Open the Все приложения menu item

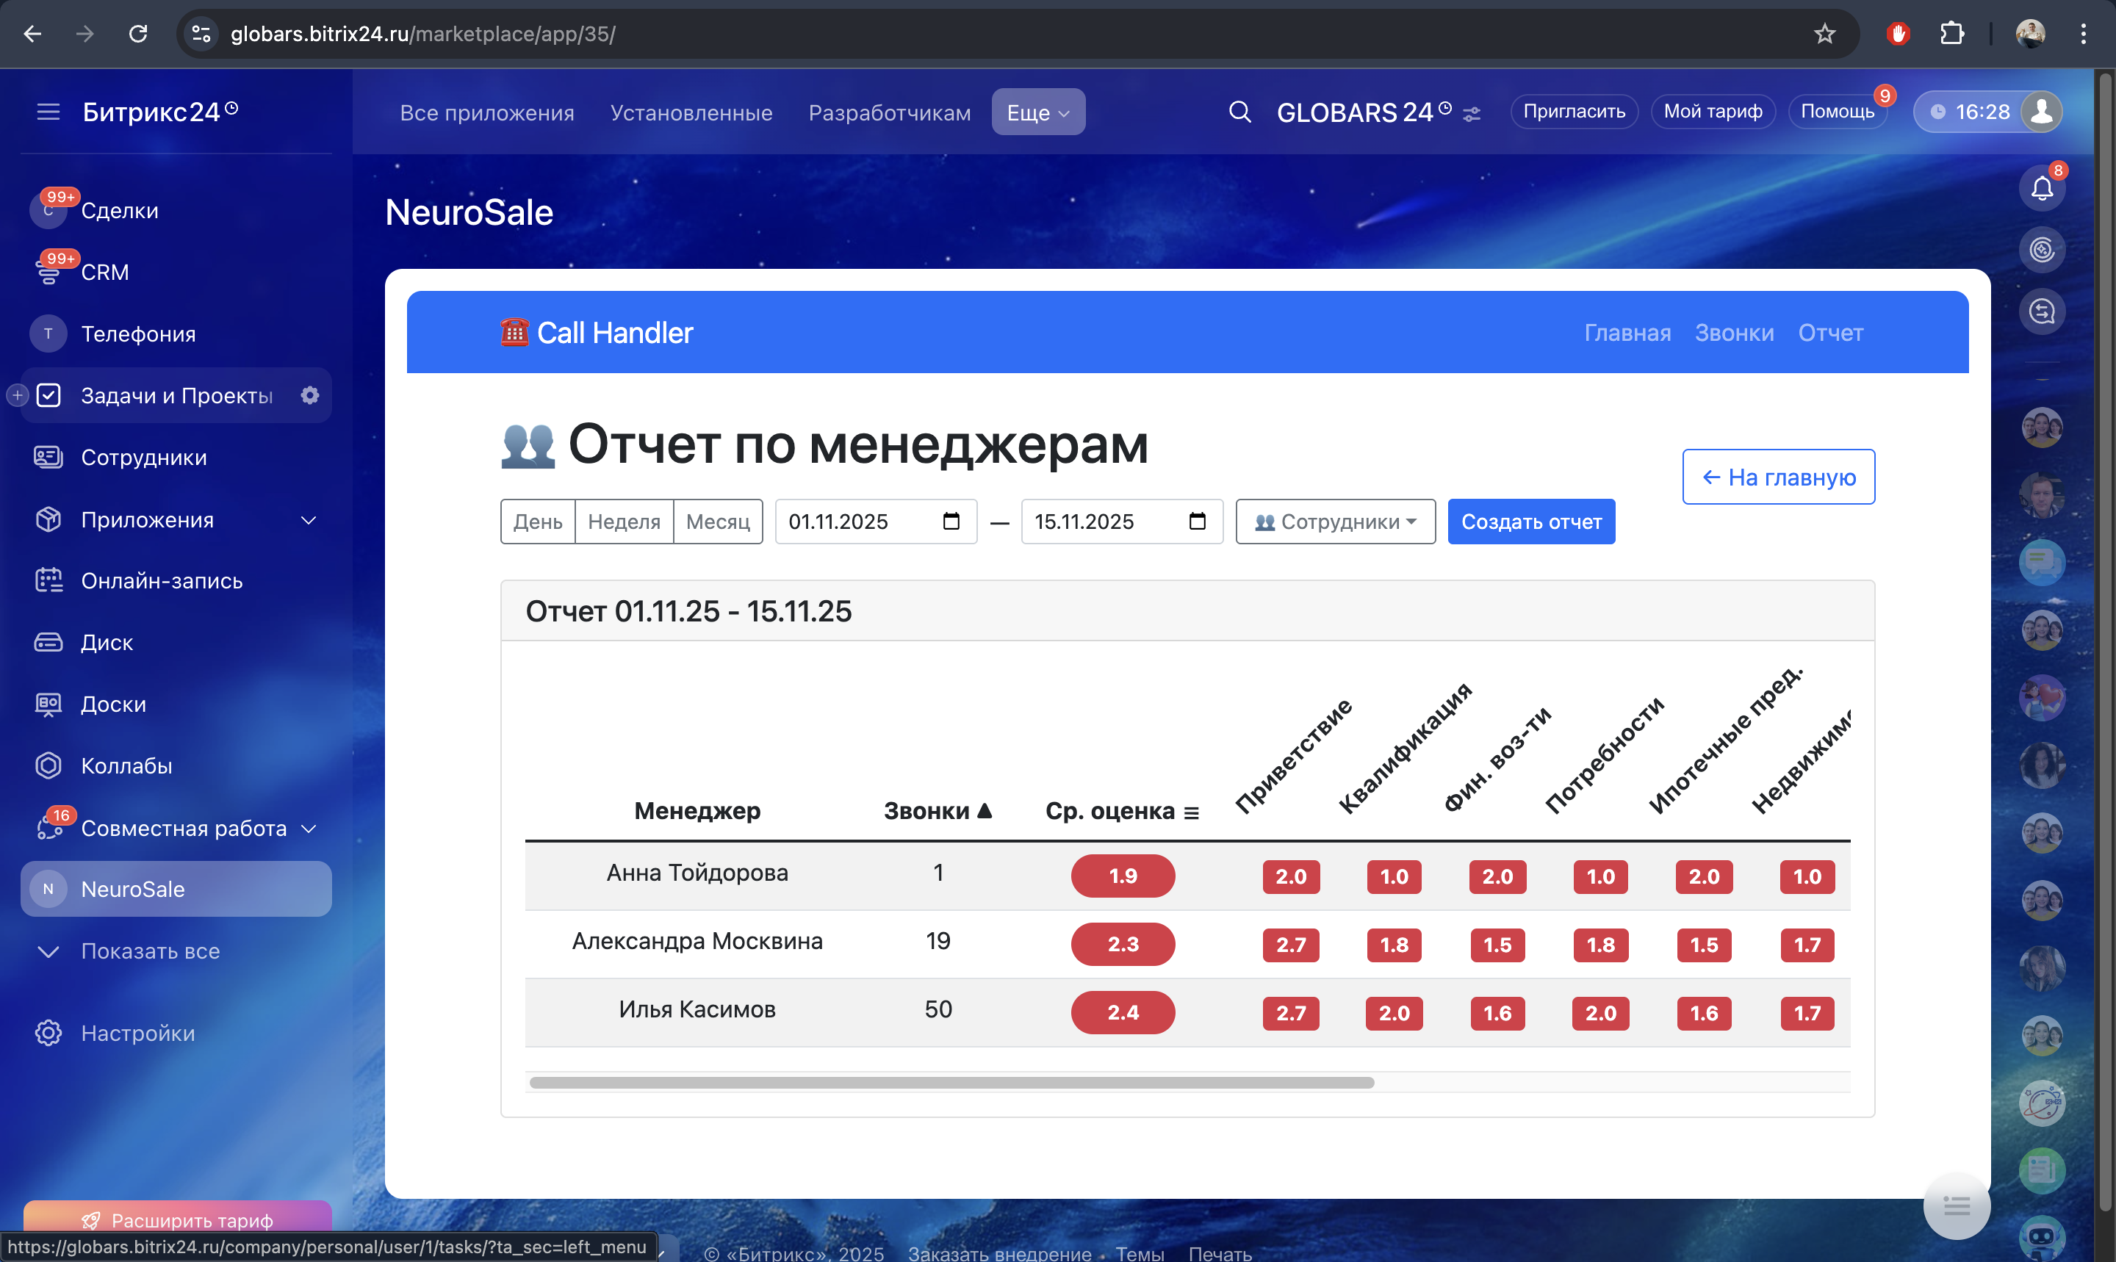click(486, 112)
